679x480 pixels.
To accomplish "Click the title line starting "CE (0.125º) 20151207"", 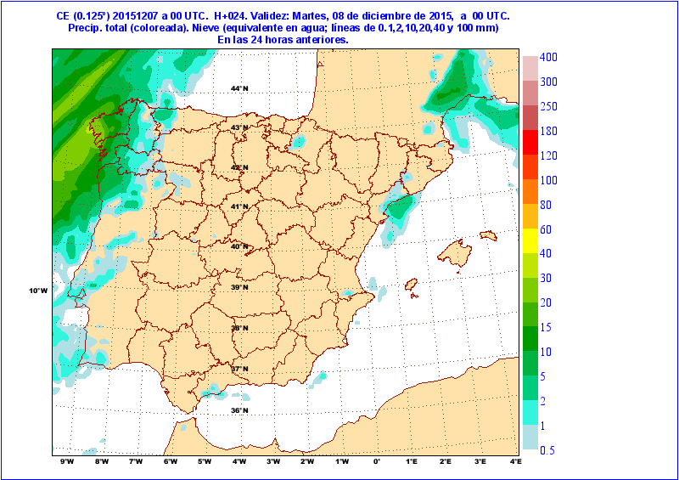I will [x=283, y=16].
